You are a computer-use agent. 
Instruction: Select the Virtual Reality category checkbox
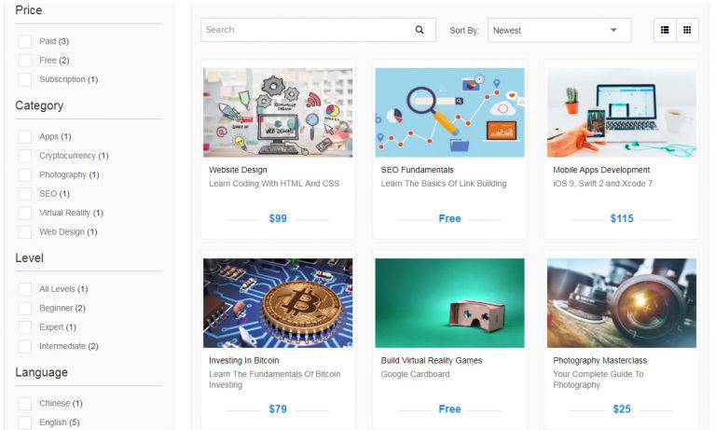pyautogui.click(x=25, y=213)
